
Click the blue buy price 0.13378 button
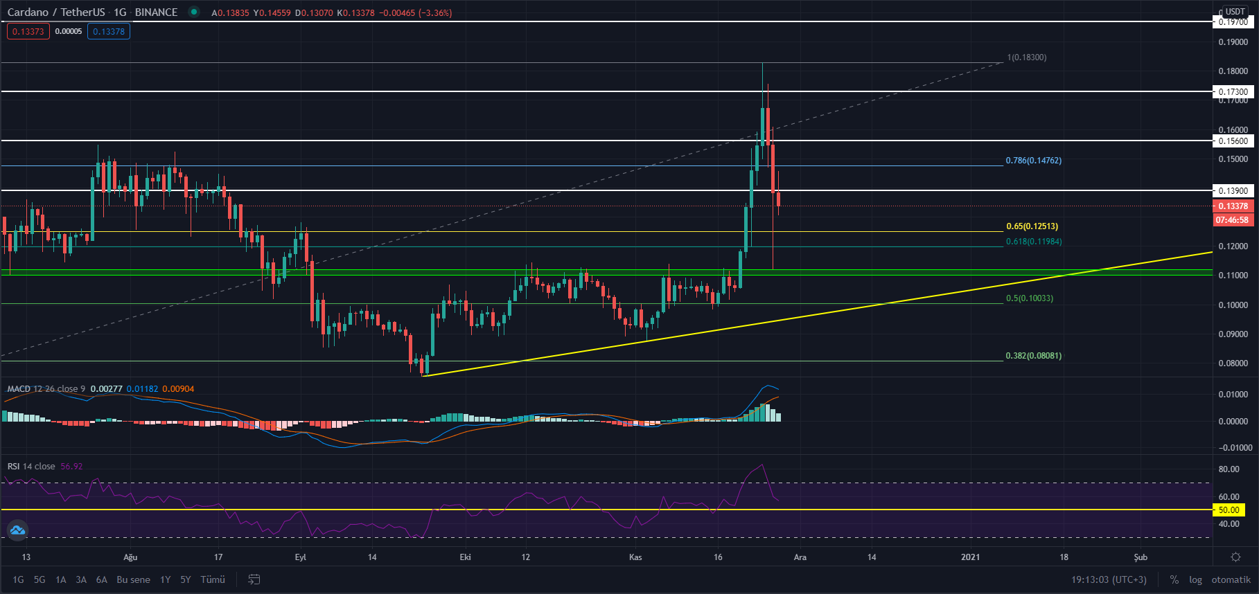coord(109,31)
